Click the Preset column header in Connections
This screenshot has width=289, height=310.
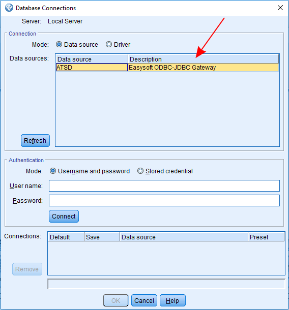coord(266,237)
